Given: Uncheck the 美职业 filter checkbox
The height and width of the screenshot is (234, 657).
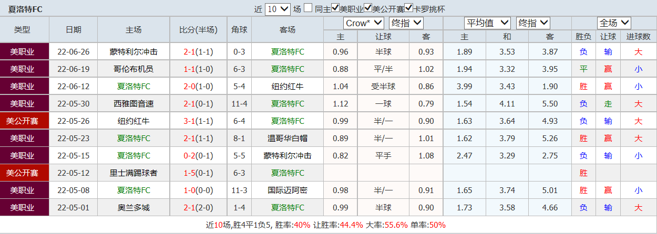Looking at the screenshot, I should tap(335, 8).
